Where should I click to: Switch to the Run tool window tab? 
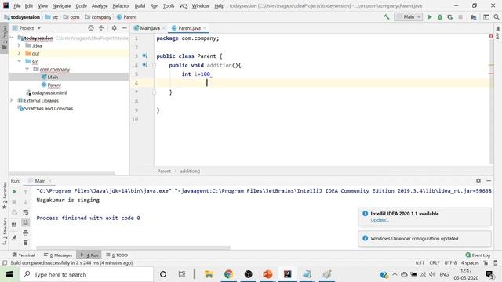point(89,255)
